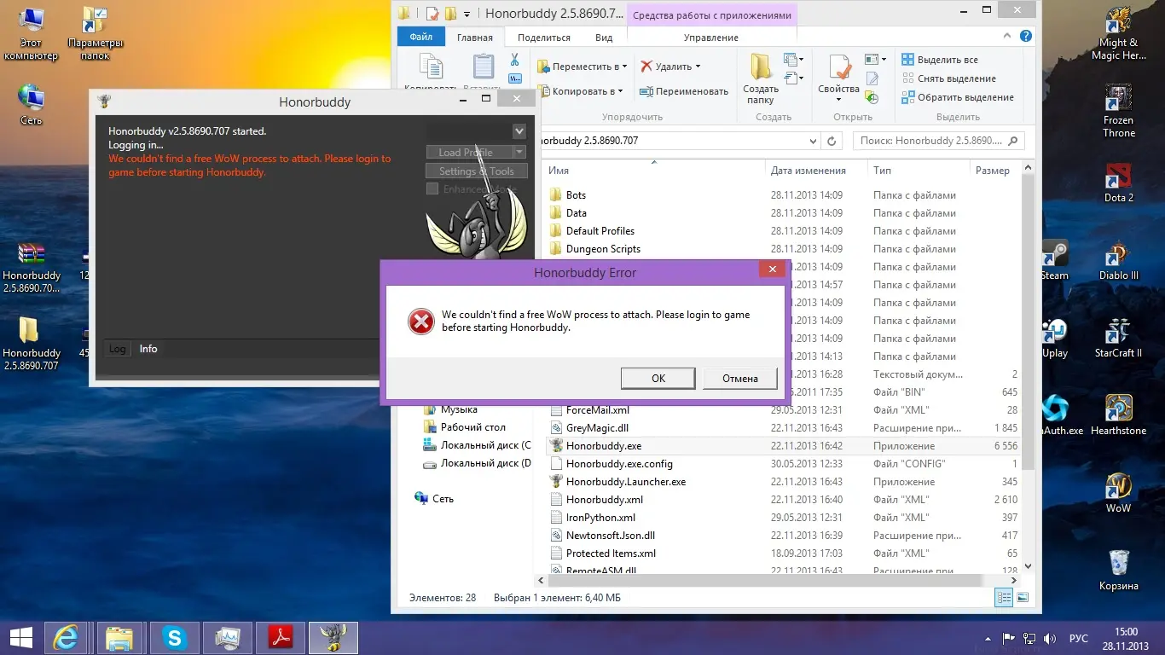Viewport: 1165px width, 655px height.
Task: Click the WoW desktop shortcut
Action: tap(1118, 491)
